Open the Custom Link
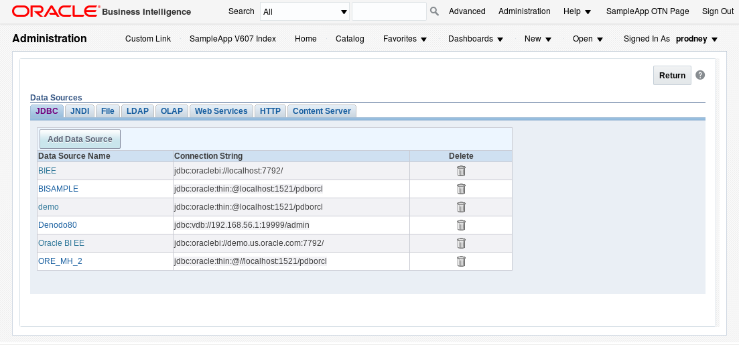This screenshot has height=345, width=739. 148,39
